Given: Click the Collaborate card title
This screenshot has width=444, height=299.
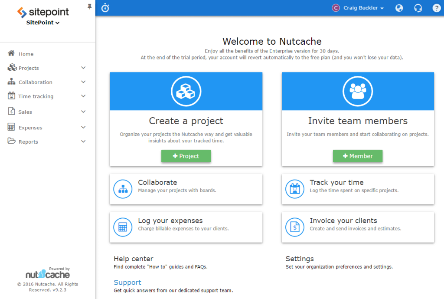Looking at the screenshot, I should (157, 182).
